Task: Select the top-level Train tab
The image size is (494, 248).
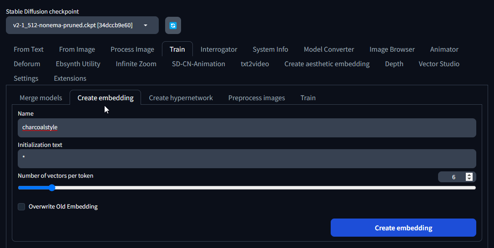Action: pyautogui.click(x=177, y=49)
